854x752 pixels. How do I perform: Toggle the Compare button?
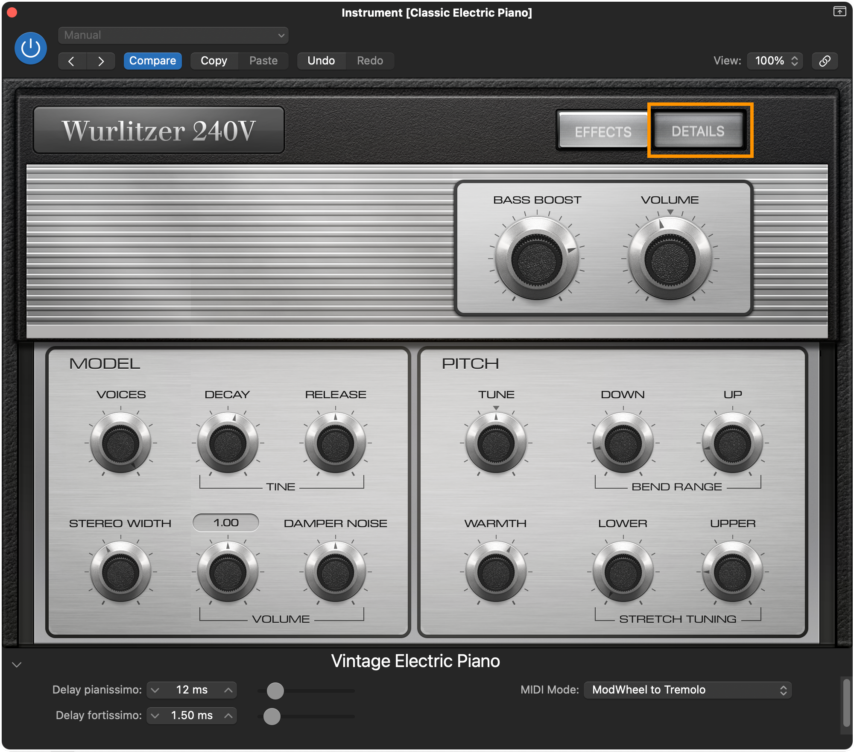[x=152, y=61]
